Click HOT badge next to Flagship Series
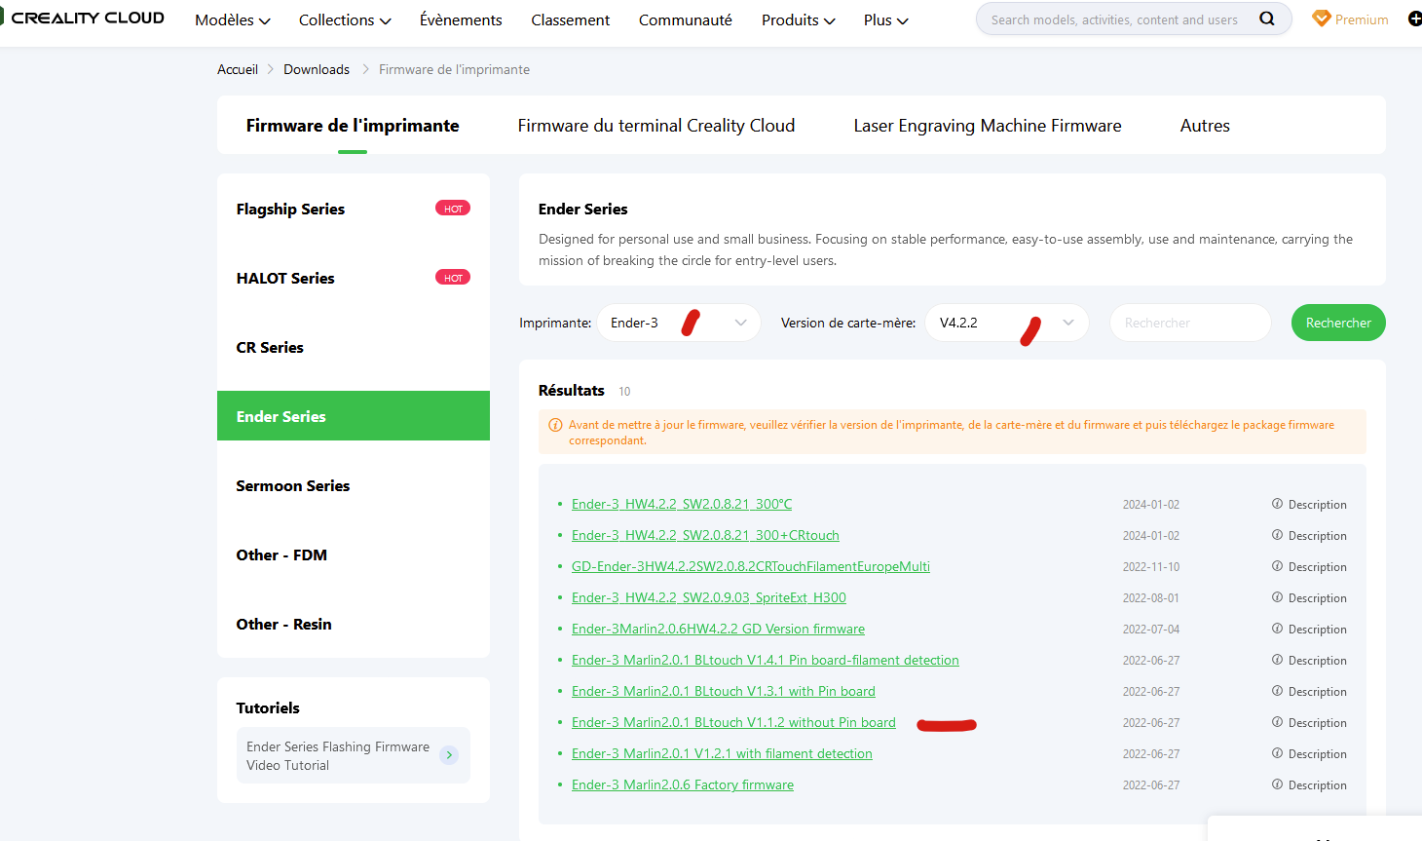Screen dimensions: 1422x841 pyautogui.click(x=453, y=209)
